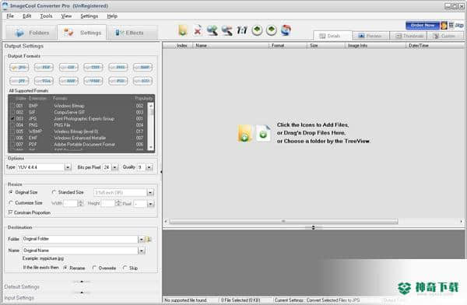Click the browse folder icon beside the Folder field
Screen dimensions: 467x305
149,239
